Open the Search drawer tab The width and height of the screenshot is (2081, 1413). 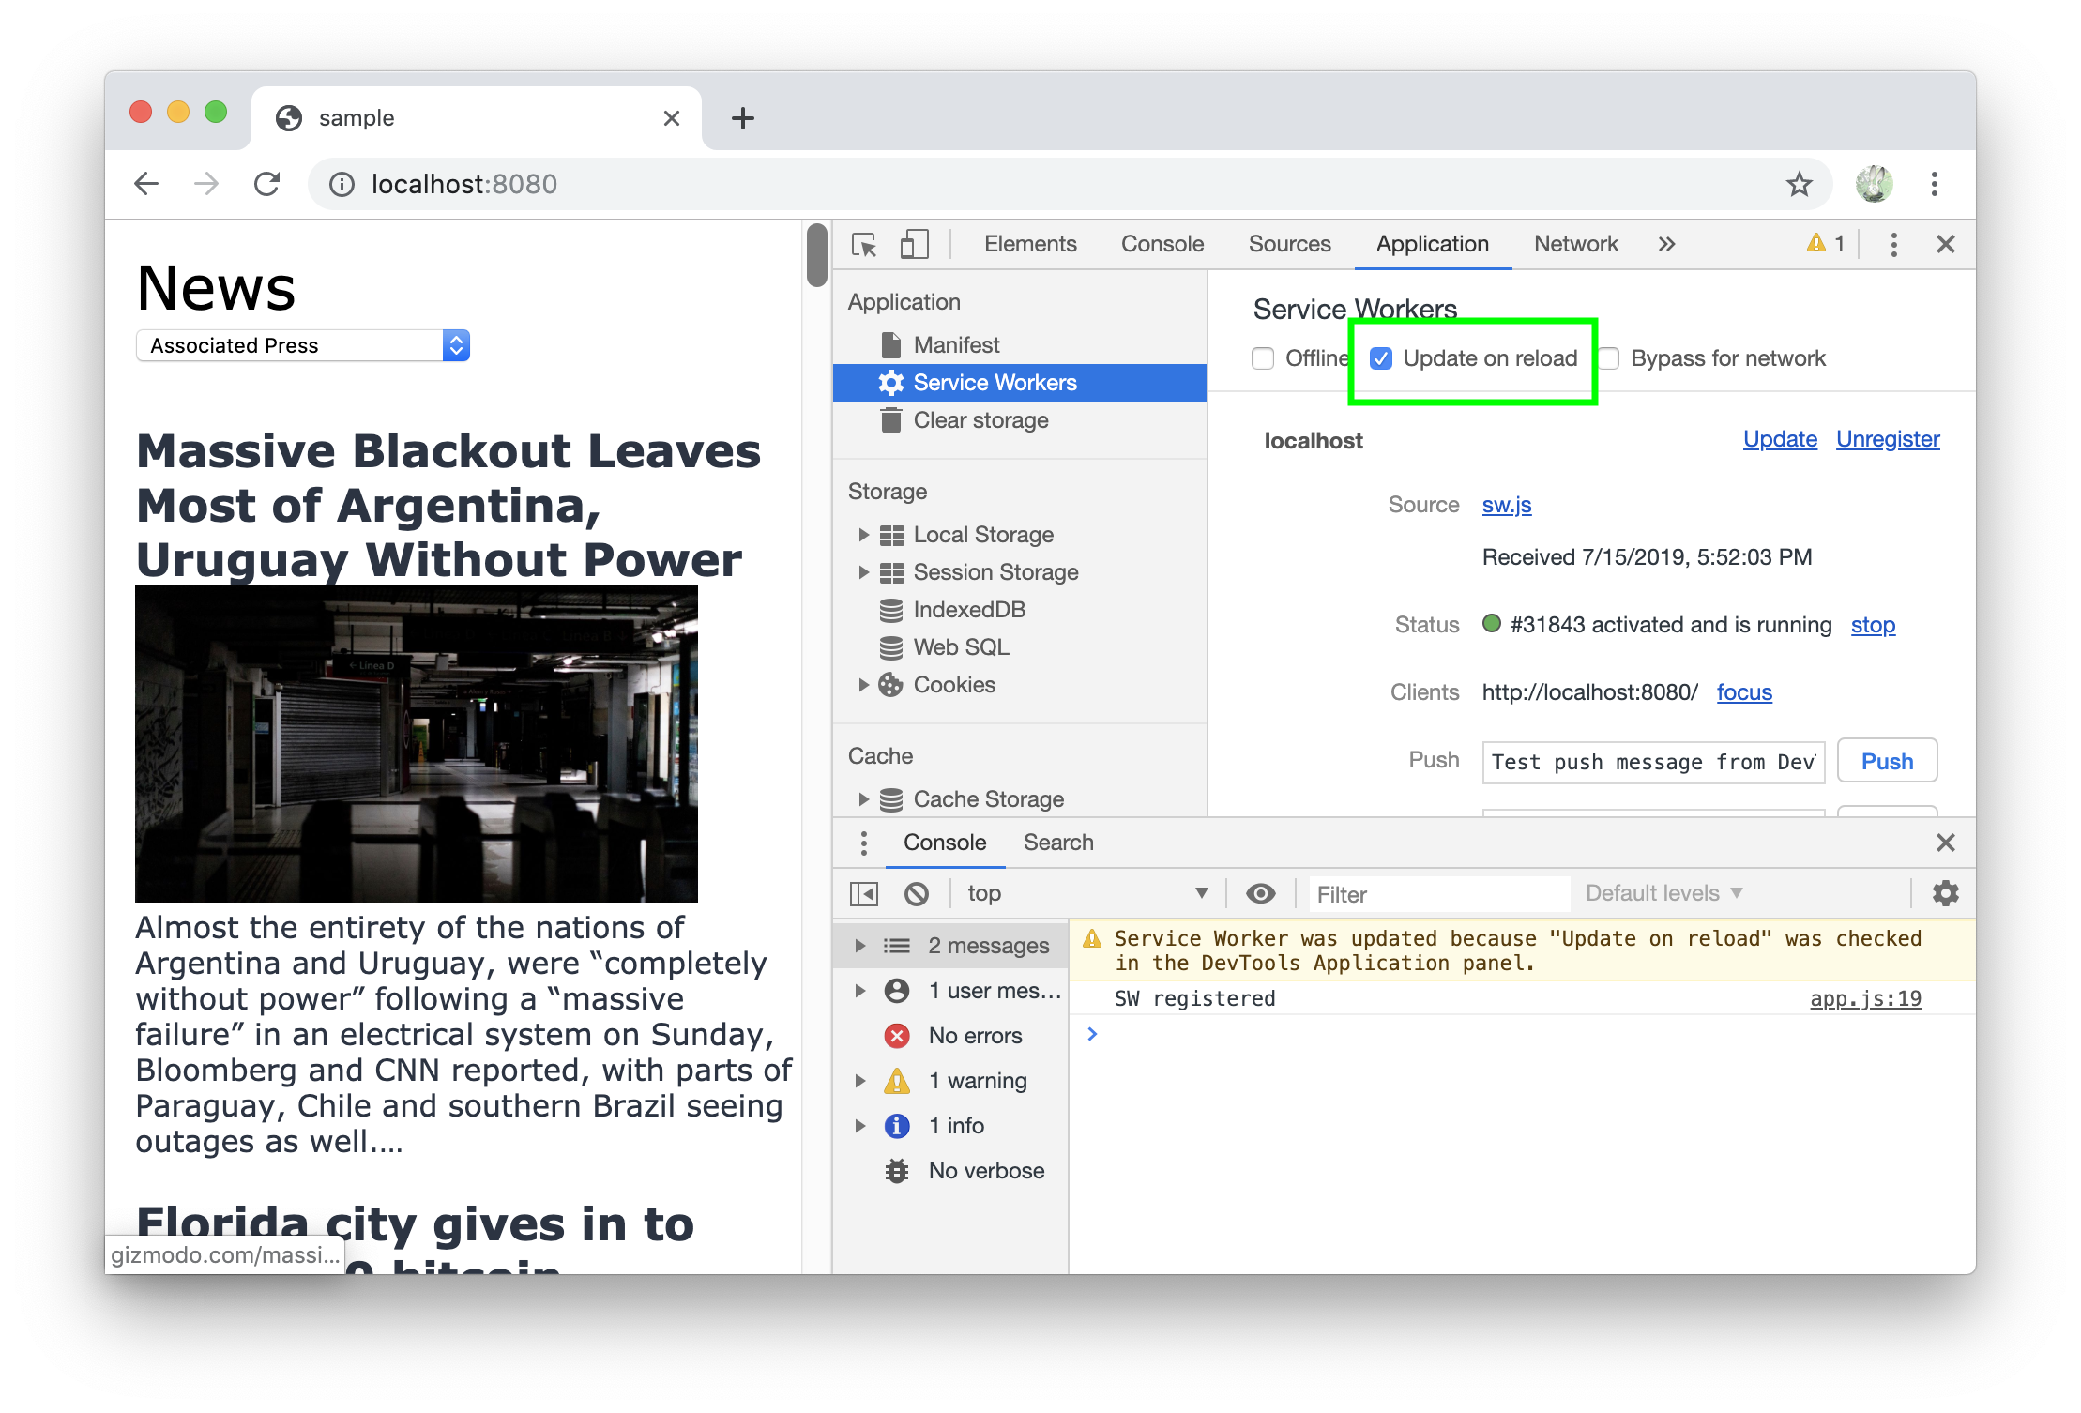click(x=1057, y=843)
